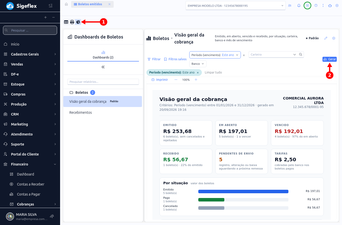342x225 pixels.
Task: Collapse the Boletos folder
Action: point(82,92)
